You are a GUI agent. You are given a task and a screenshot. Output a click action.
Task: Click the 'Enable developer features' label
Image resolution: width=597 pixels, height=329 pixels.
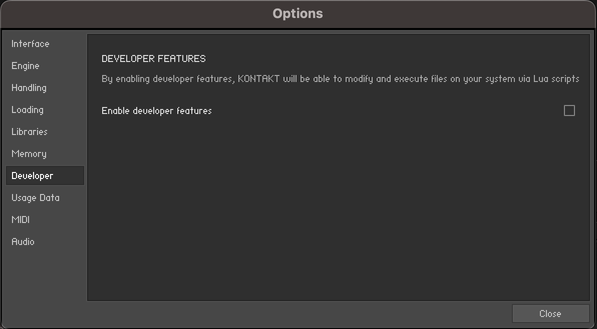157,111
